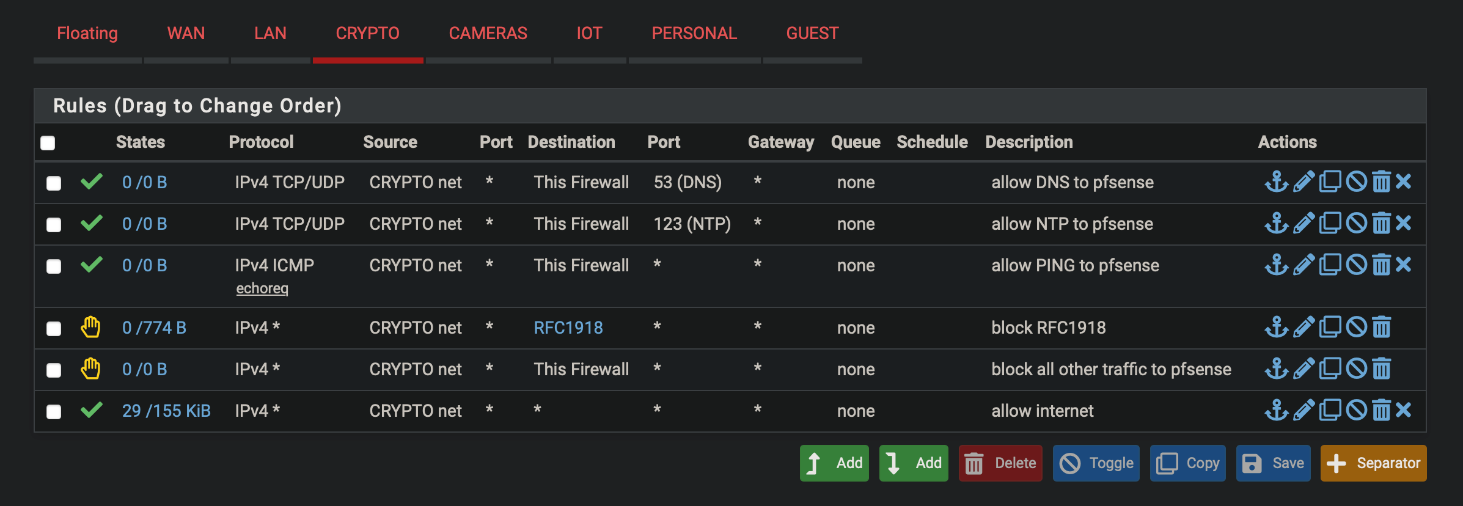This screenshot has height=506, width=1463.
Task: Tick checkbox for block RFC1918 rule
Action: [54, 328]
